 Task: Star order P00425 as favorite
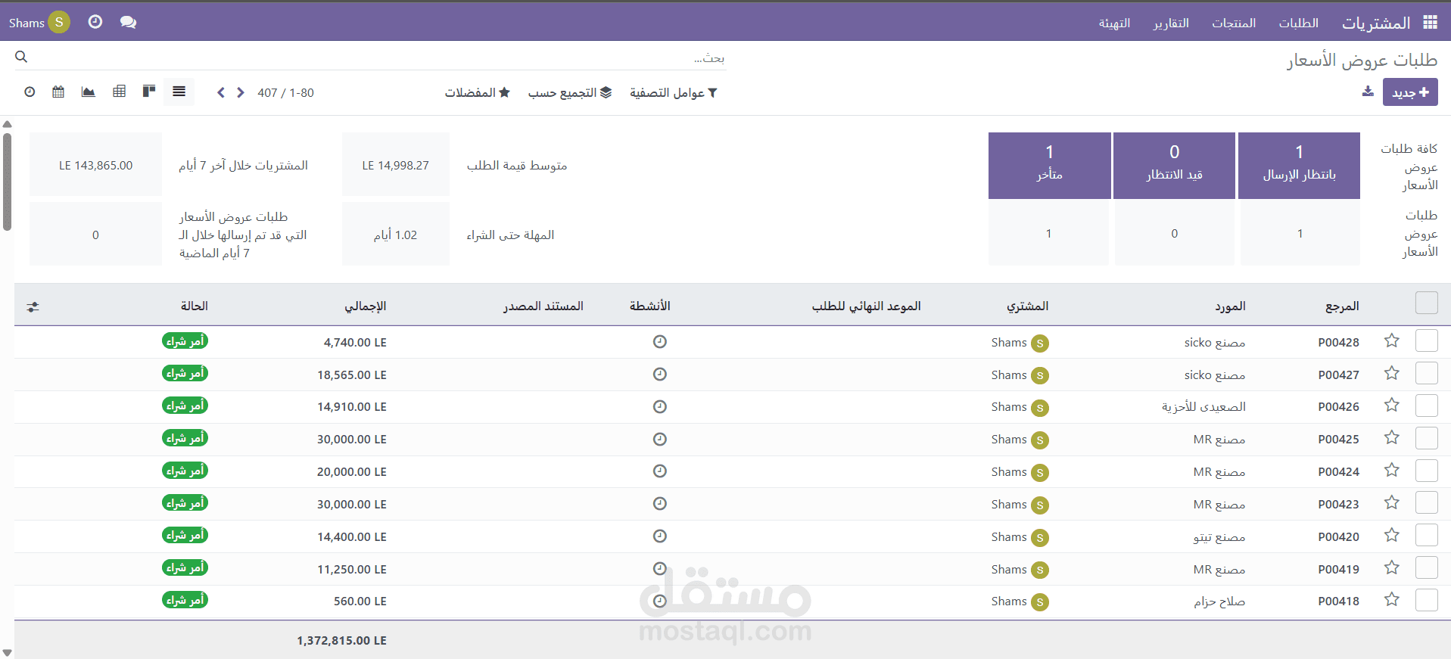coord(1391,437)
